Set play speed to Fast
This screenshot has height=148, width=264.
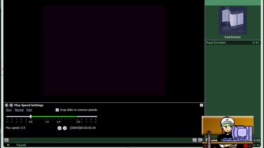pyautogui.click(x=29, y=110)
